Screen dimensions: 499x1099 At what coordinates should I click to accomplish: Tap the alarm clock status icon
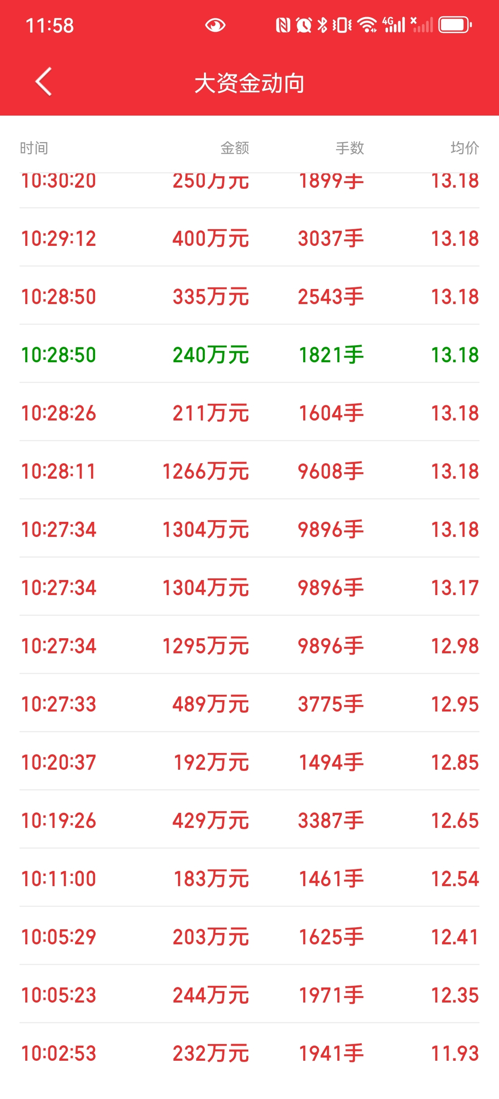[x=304, y=25]
